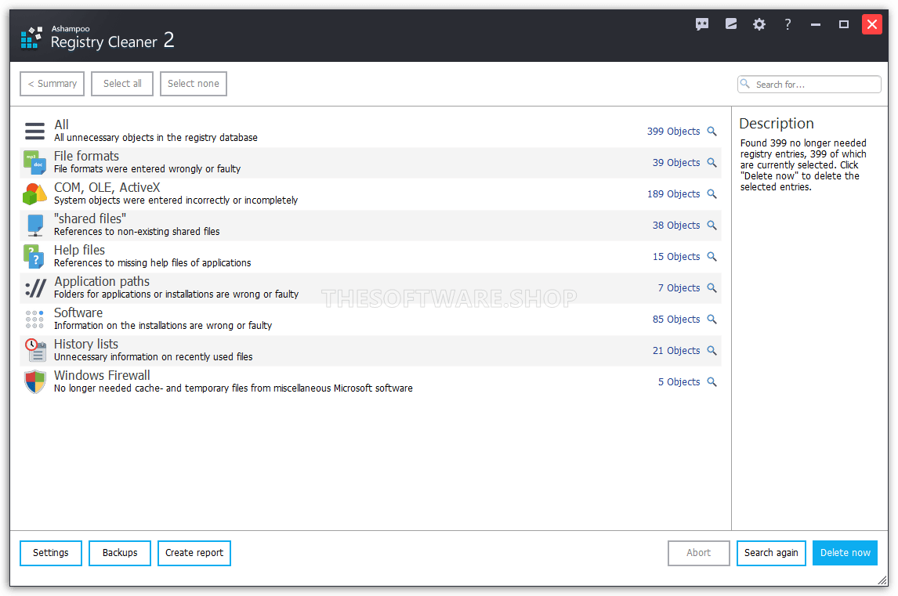Screen dimensions: 898x596
Task: Open the Backups button
Action: click(120, 553)
